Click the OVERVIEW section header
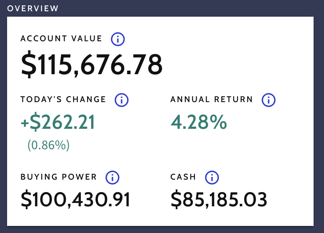Image resolution: width=324 pixels, height=233 pixels. (33, 8)
